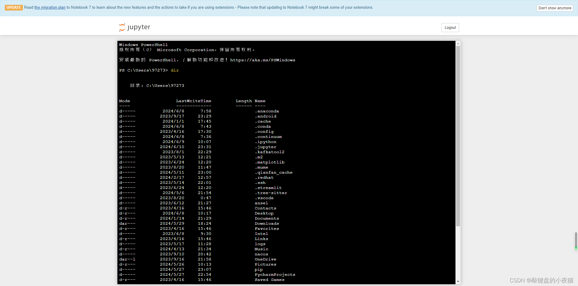The image size is (578, 286).
Task: Click the 'Length' column header
Action: click(244, 101)
